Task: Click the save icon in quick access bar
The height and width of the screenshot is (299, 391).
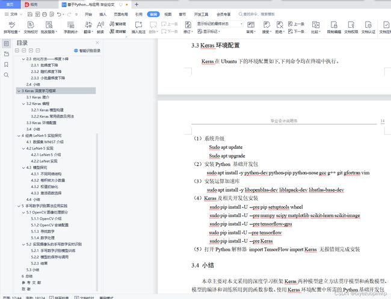Action: 30,14
